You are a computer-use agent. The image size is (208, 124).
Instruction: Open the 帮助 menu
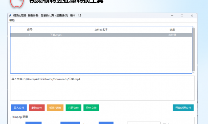point(12,20)
